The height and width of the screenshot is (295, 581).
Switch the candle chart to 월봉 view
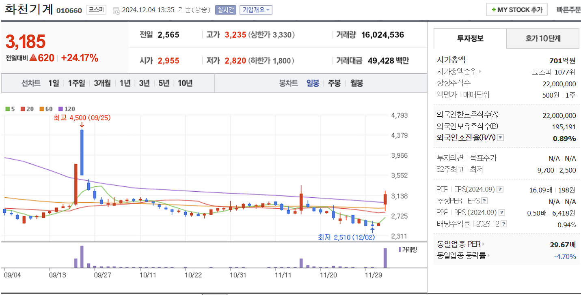[x=356, y=83]
